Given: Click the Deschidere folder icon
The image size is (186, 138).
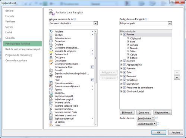Looking at the screenshot, I should click(x=51, y=60).
